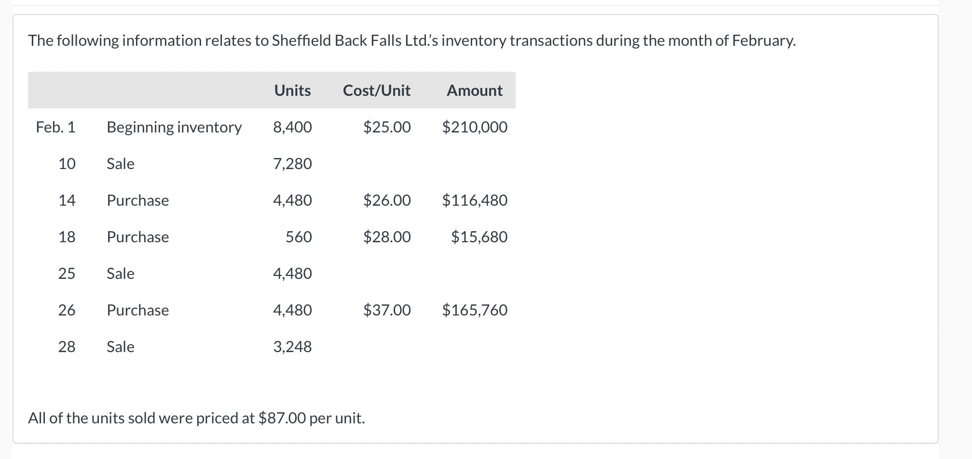972x459 pixels.
Task: Click the $26.00 cost per unit cell
Action: point(387,200)
